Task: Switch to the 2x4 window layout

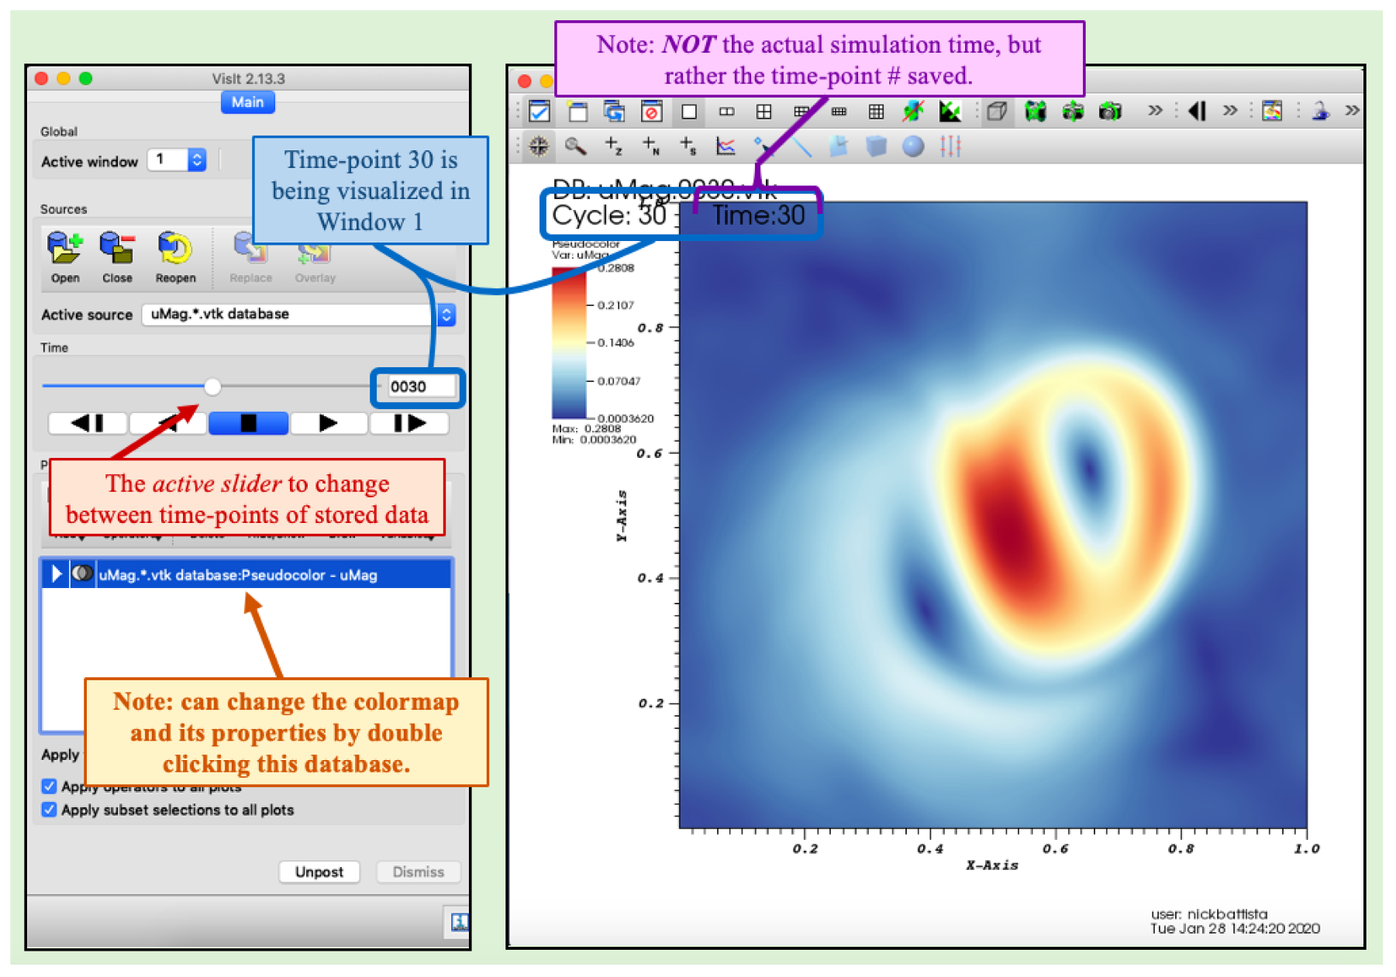Action: pos(839,112)
